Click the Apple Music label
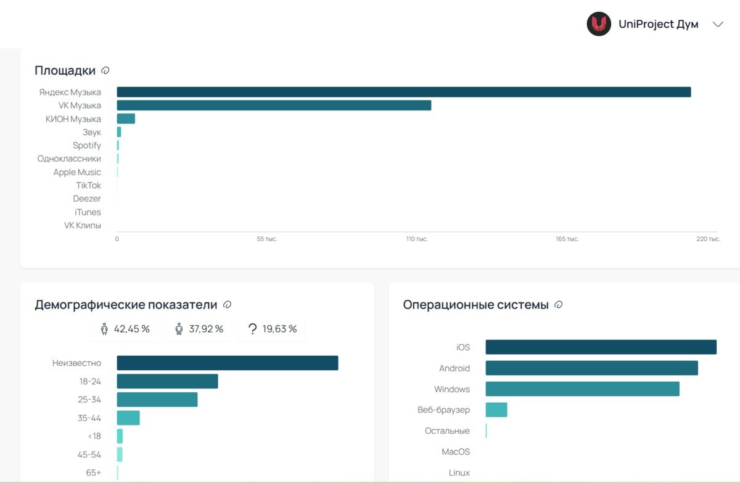 pos(77,172)
